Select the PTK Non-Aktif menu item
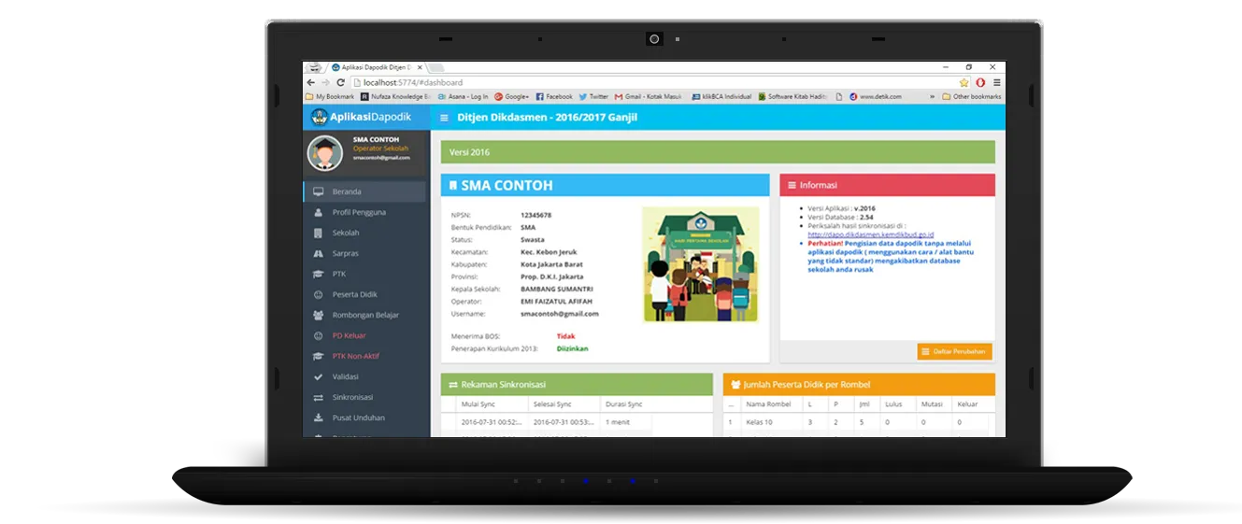The width and height of the screenshot is (1242, 524). coord(356,356)
